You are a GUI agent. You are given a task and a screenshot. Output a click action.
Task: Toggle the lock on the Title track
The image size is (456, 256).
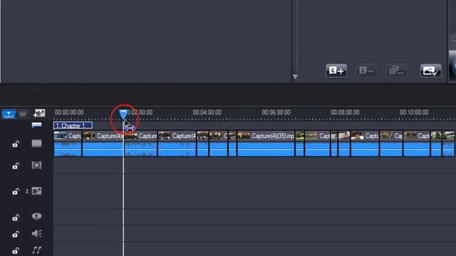tap(16, 218)
